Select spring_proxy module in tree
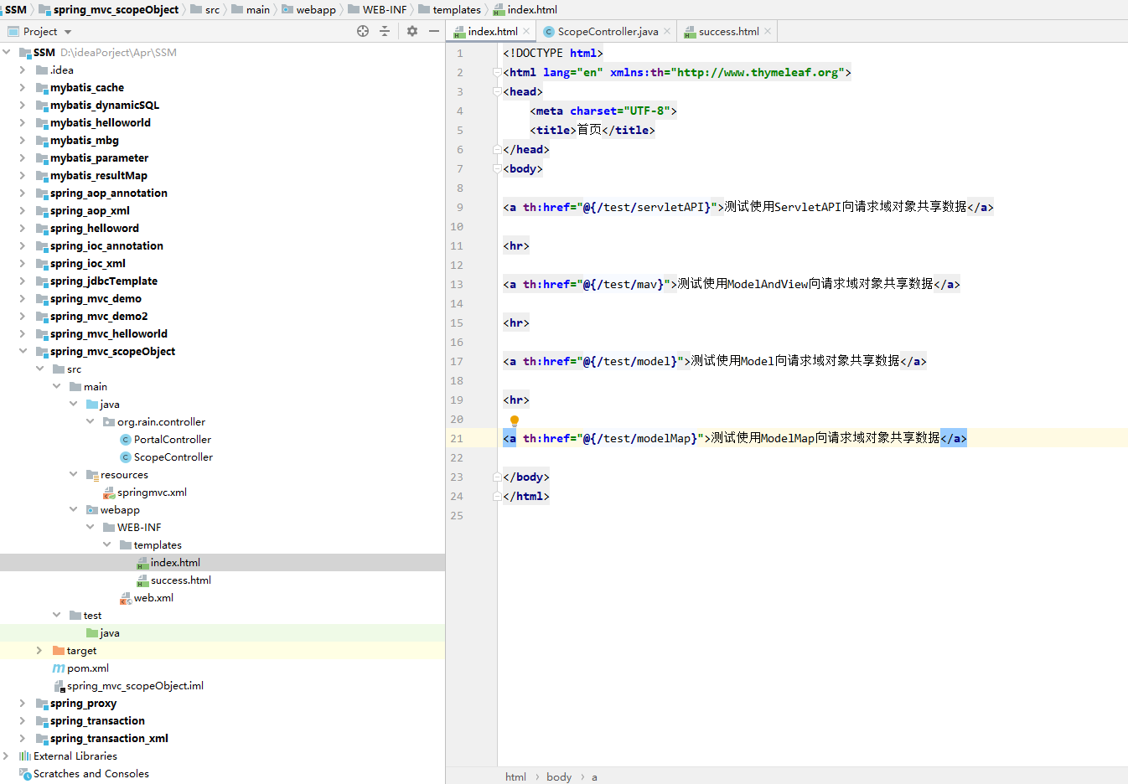The width and height of the screenshot is (1128, 784). 83,703
